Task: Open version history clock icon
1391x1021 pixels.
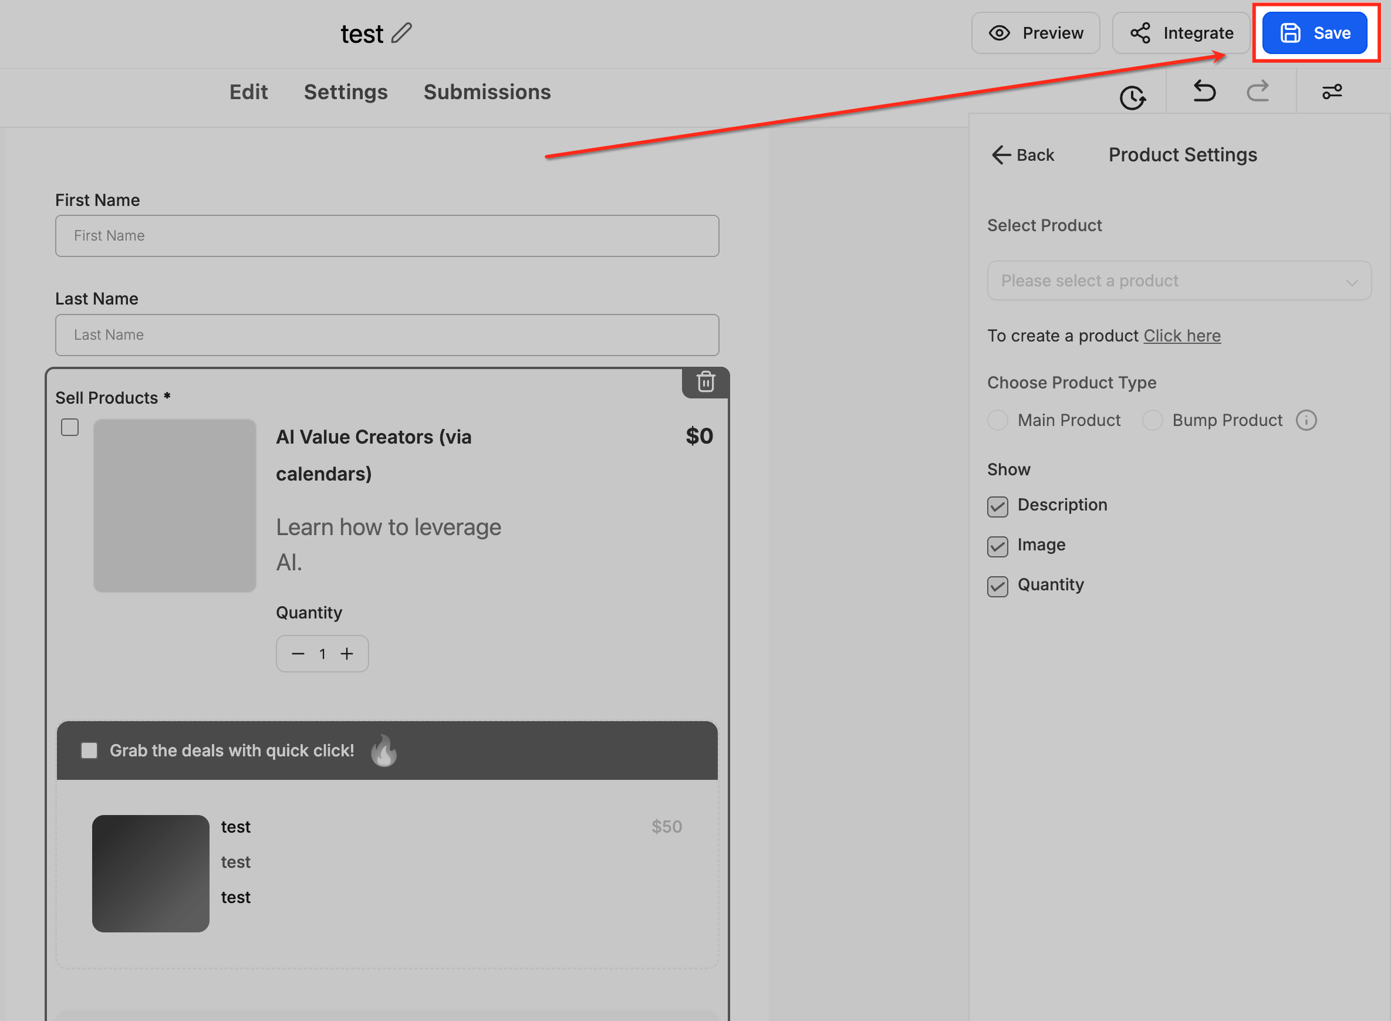Action: (1132, 97)
